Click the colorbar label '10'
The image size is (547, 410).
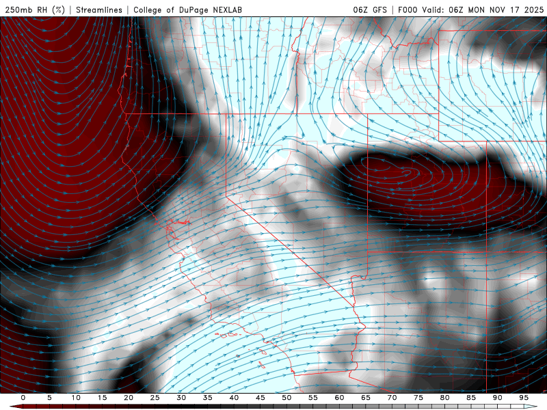point(76,398)
